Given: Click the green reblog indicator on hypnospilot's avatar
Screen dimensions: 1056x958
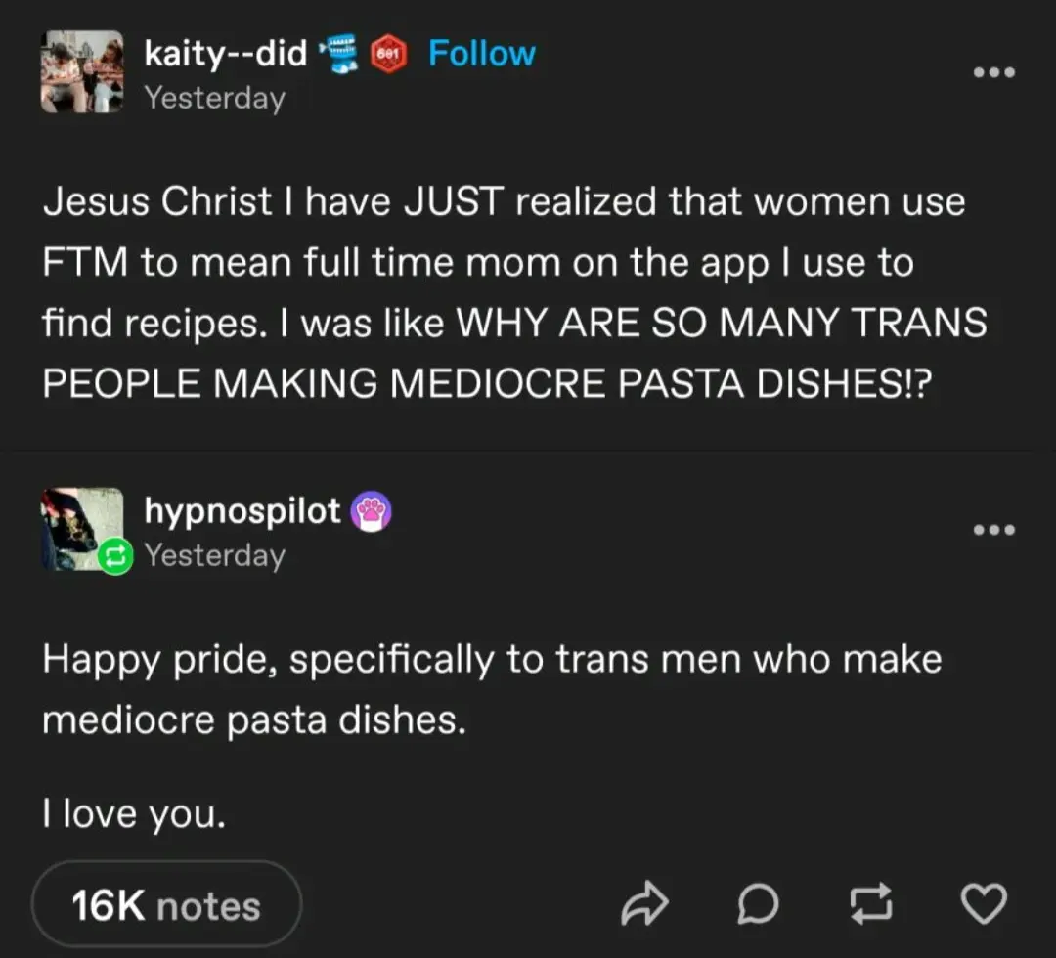Looking at the screenshot, I should coord(116,556).
